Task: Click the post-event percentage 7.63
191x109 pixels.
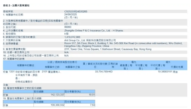Action: click(92, 105)
